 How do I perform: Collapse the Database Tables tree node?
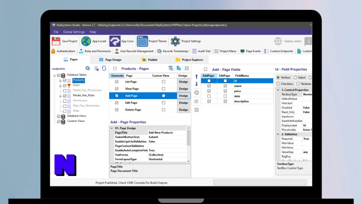[54, 76]
